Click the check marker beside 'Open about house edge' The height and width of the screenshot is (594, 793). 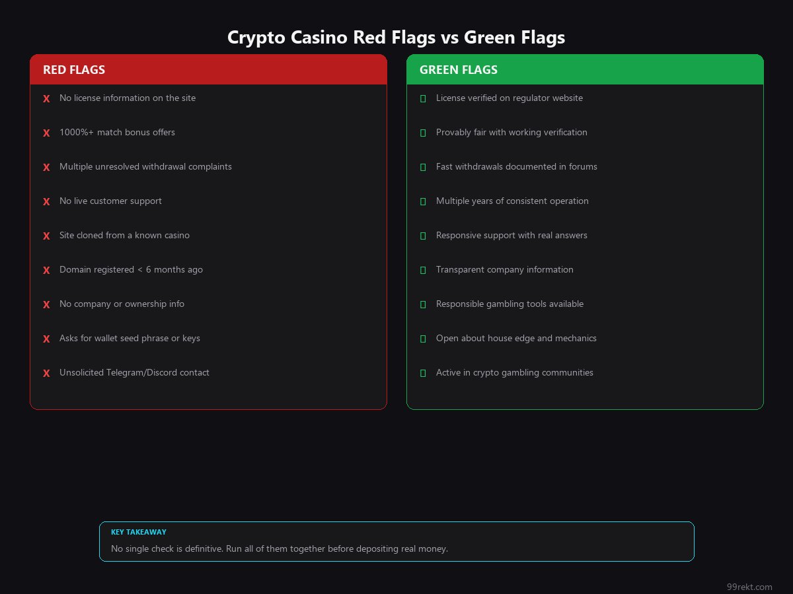coord(423,339)
